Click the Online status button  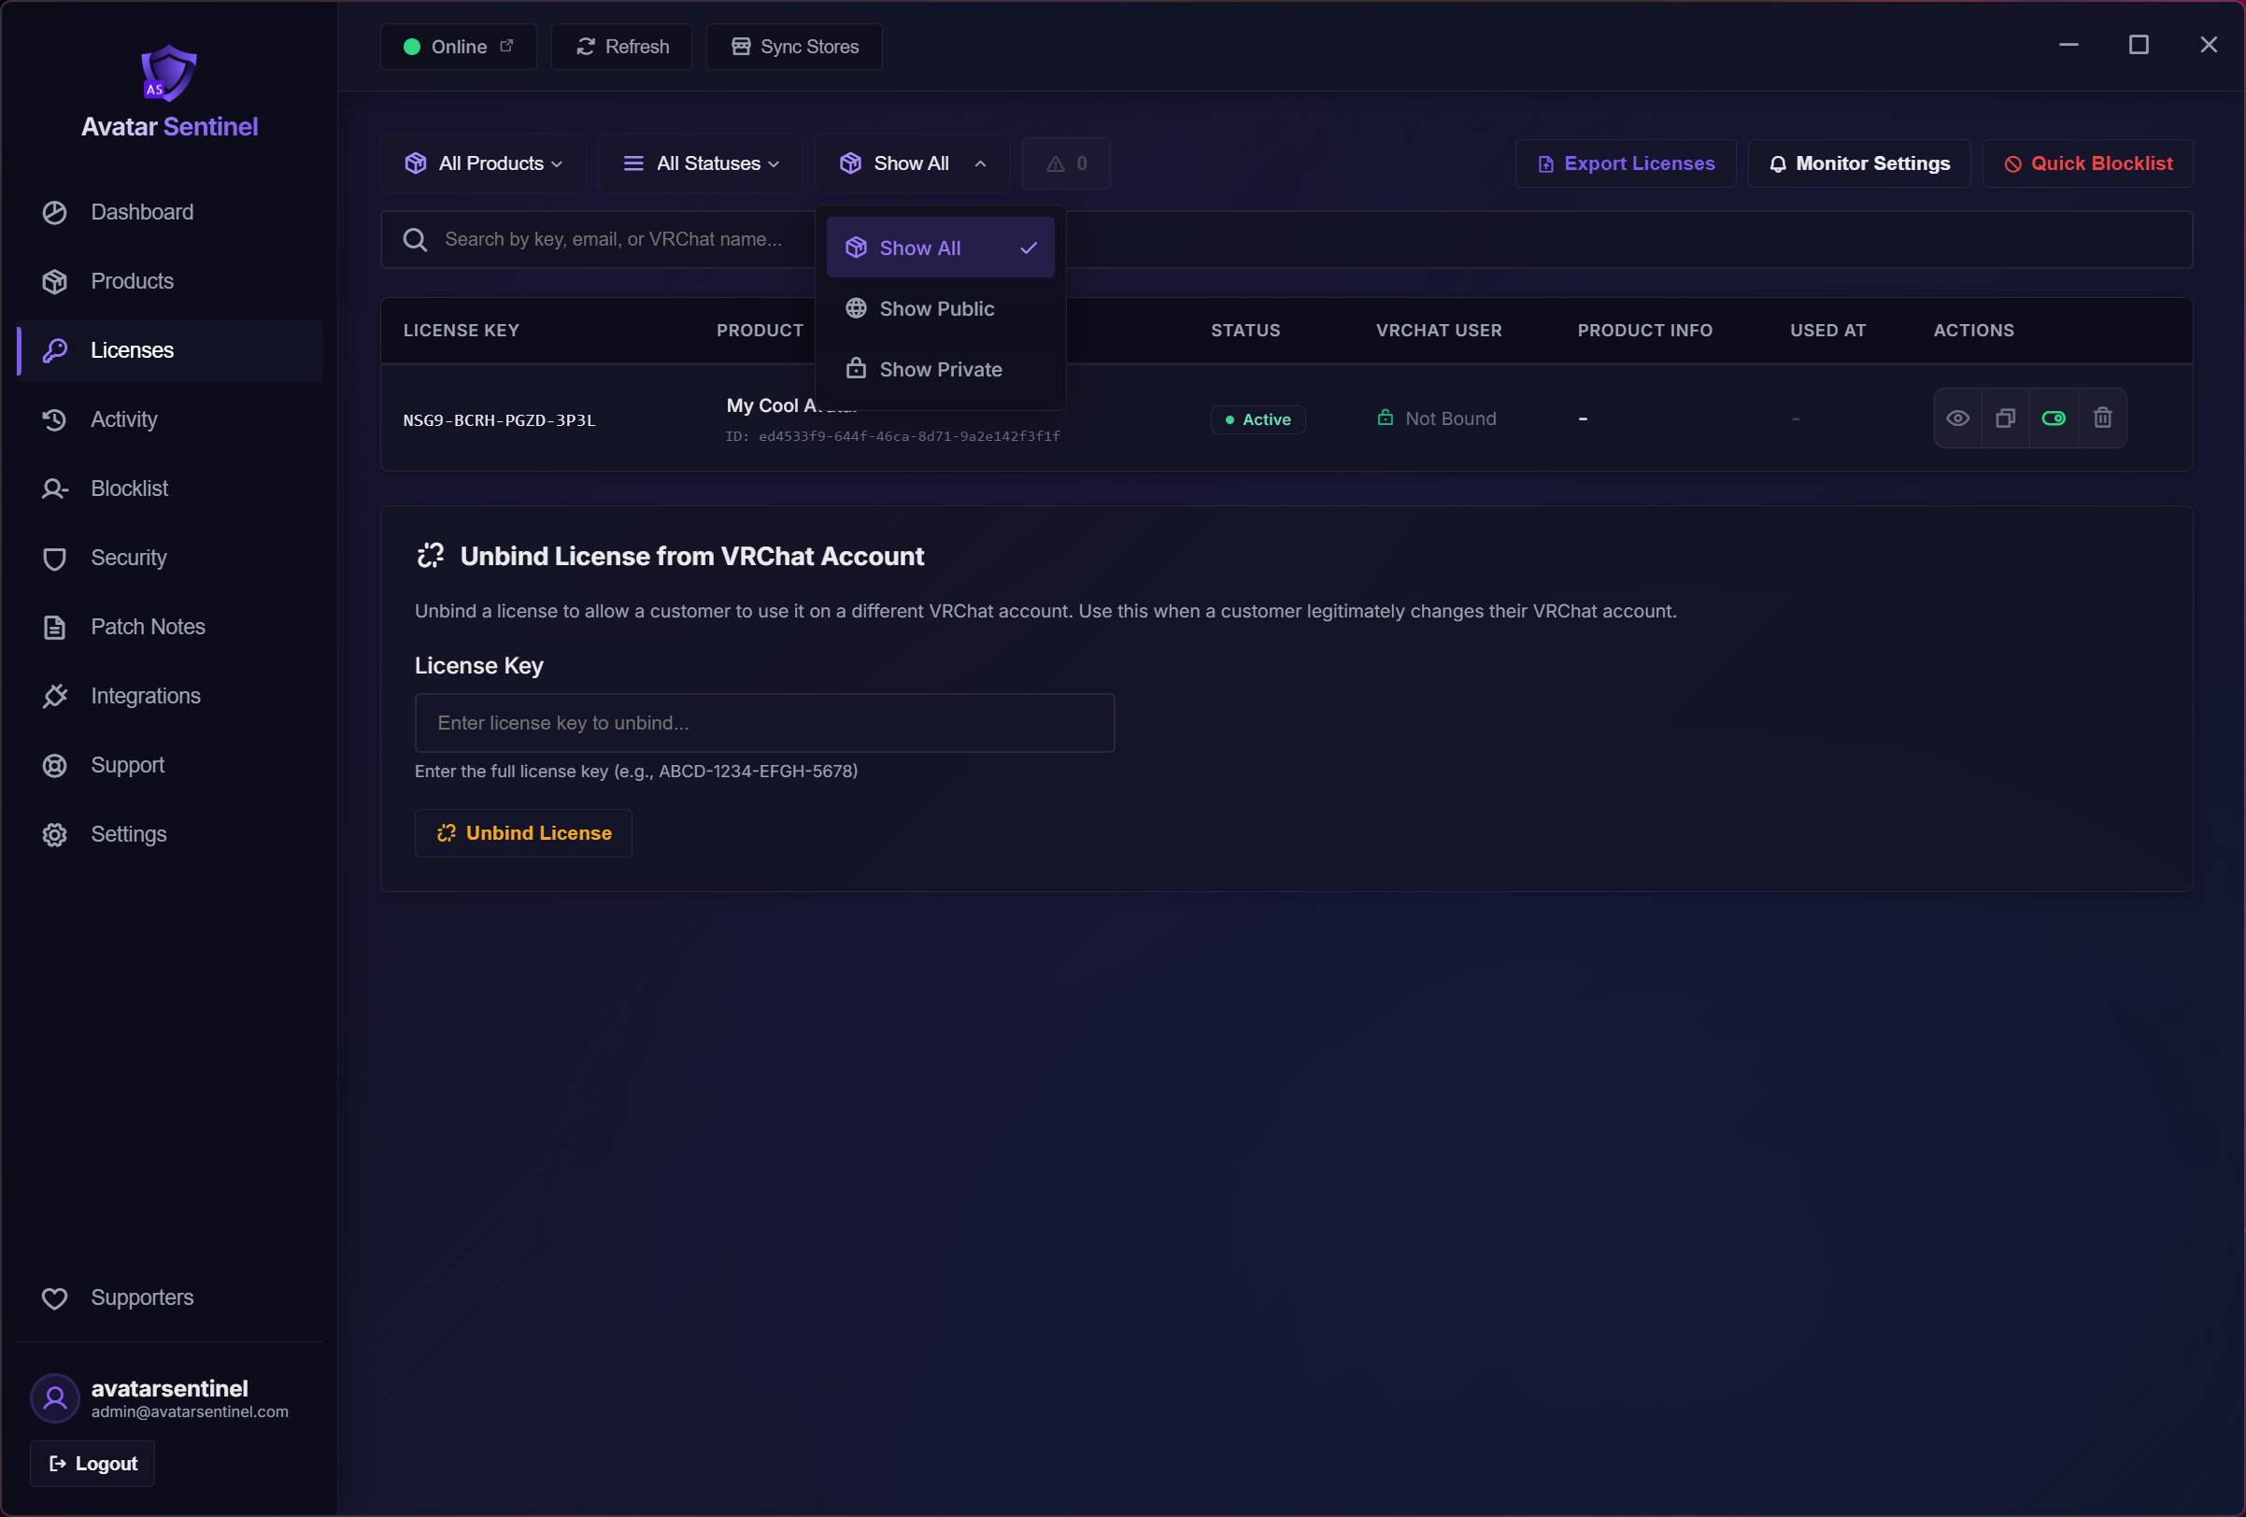coord(458,47)
